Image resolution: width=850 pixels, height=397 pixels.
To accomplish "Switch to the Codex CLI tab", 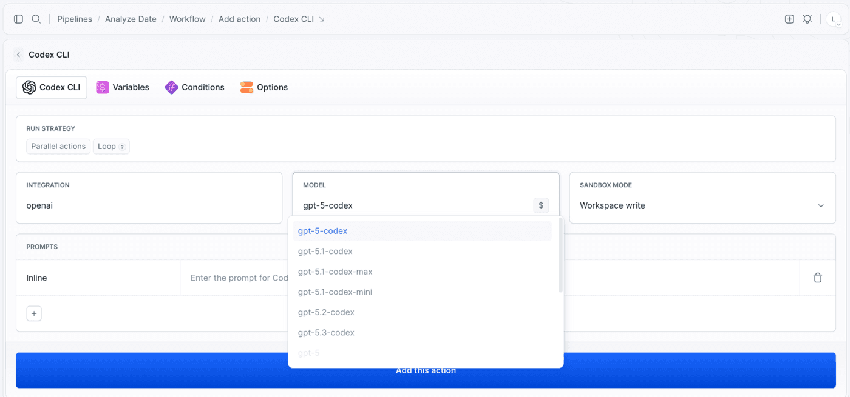I will (x=52, y=87).
